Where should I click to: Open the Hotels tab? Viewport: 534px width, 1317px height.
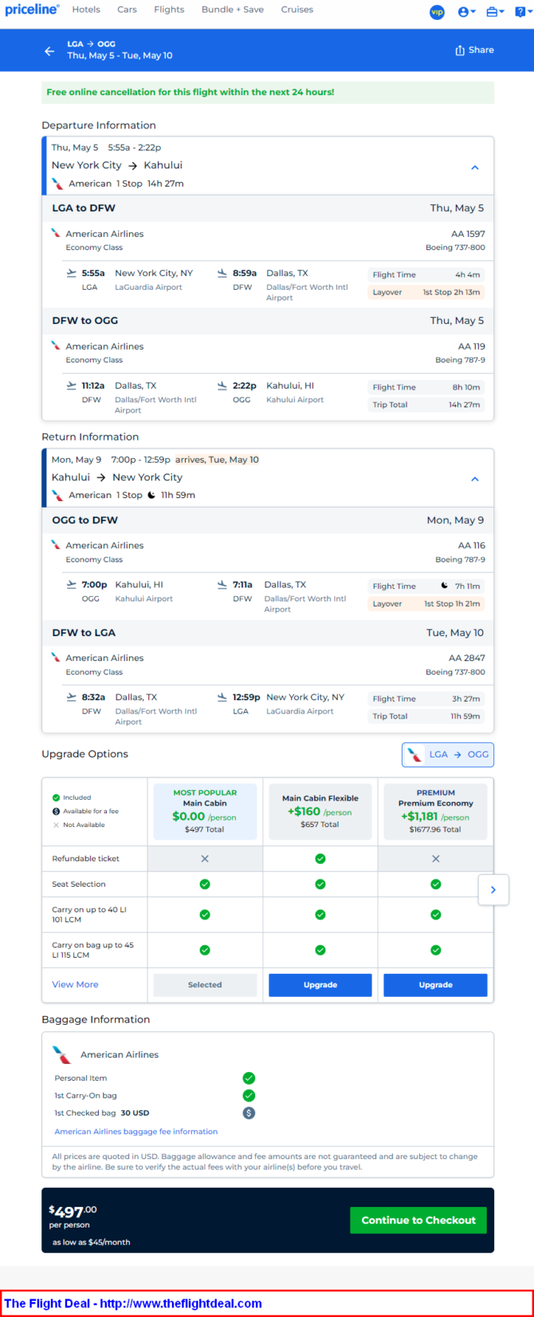pos(86,10)
